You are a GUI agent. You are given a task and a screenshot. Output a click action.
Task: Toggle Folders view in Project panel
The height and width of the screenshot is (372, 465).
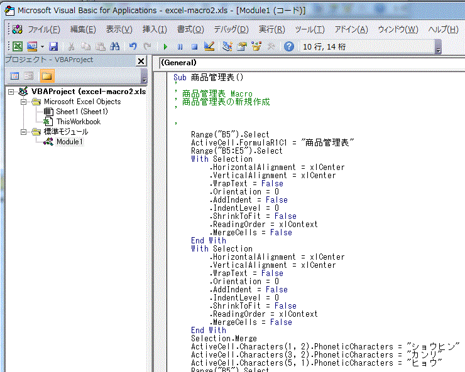[48, 77]
